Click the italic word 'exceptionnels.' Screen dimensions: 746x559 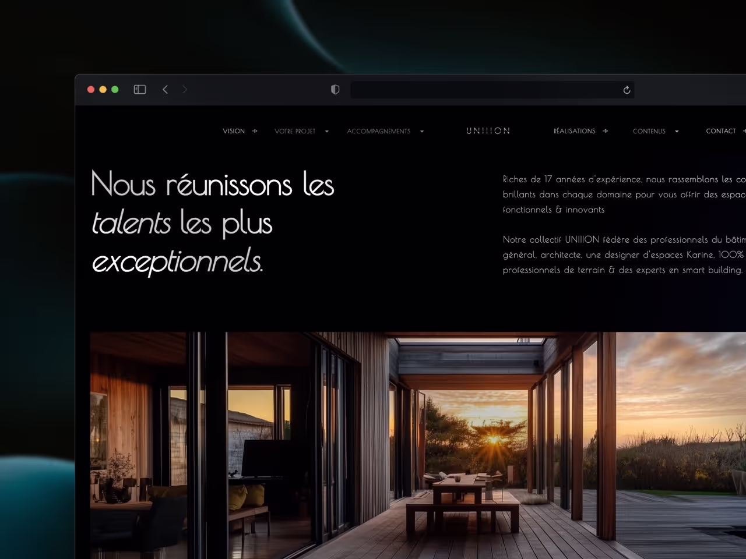point(178,261)
